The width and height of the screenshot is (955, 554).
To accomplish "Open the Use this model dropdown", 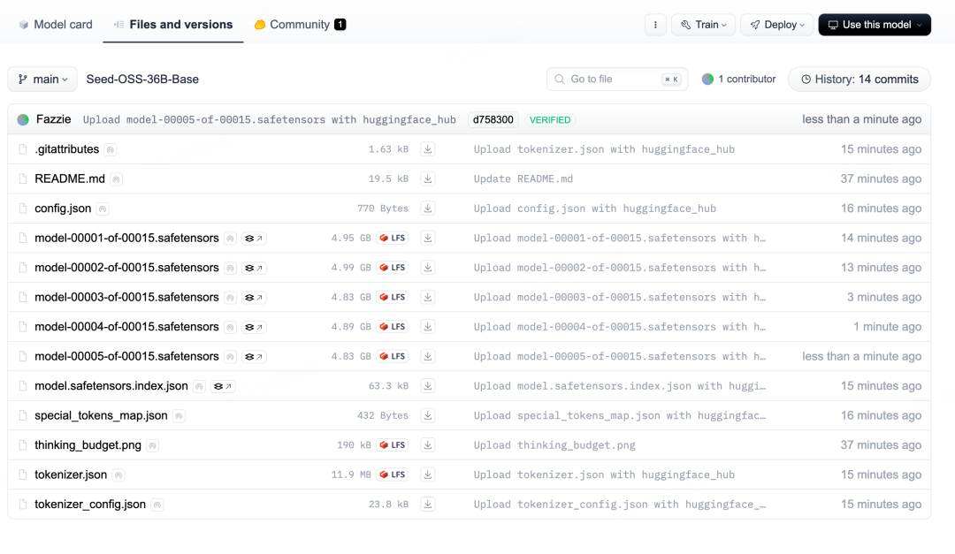I will coord(875,25).
